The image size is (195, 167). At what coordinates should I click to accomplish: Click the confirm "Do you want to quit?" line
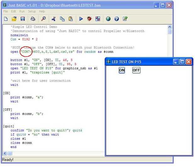click(46, 130)
